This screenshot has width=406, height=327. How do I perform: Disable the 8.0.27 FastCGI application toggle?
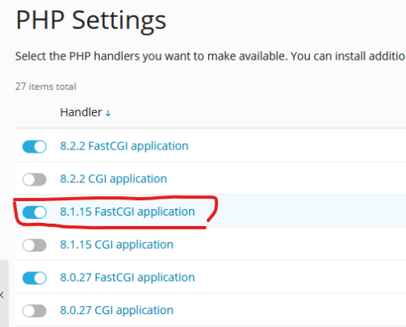tap(35, 278)
